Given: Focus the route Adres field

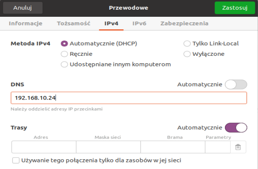Looking at the screenshot, I should point(44,147).
